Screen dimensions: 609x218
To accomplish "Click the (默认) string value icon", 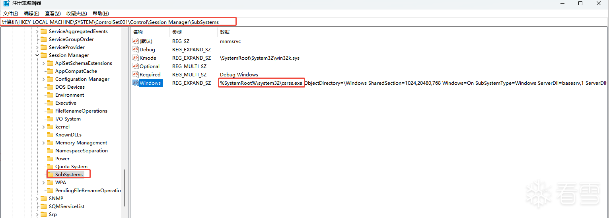I will pyautogui.click(x=136, y=41).
